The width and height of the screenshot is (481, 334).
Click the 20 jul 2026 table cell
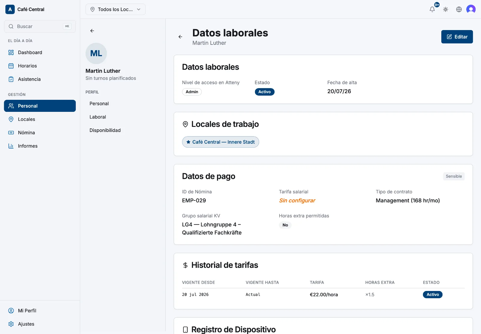point(195,295)
